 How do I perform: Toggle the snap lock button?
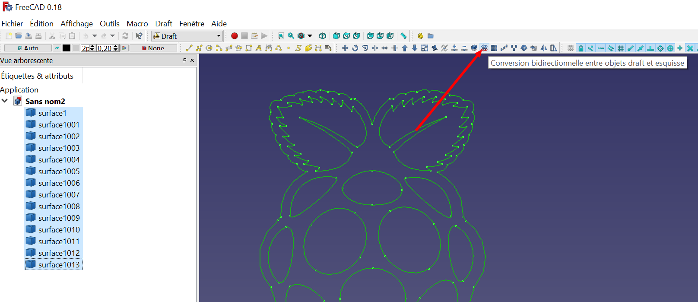[581, 48]
